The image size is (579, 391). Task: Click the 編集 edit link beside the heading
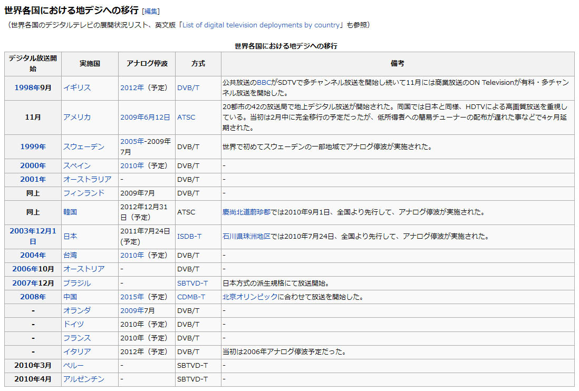pyautogui.click(x=151, y=11)
